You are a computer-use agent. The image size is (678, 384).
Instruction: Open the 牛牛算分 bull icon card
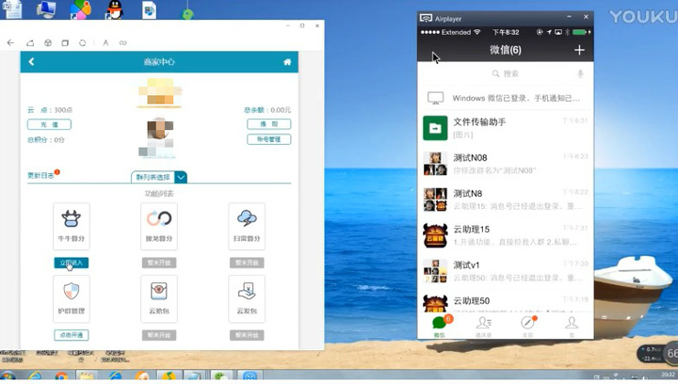click(72, 226)
